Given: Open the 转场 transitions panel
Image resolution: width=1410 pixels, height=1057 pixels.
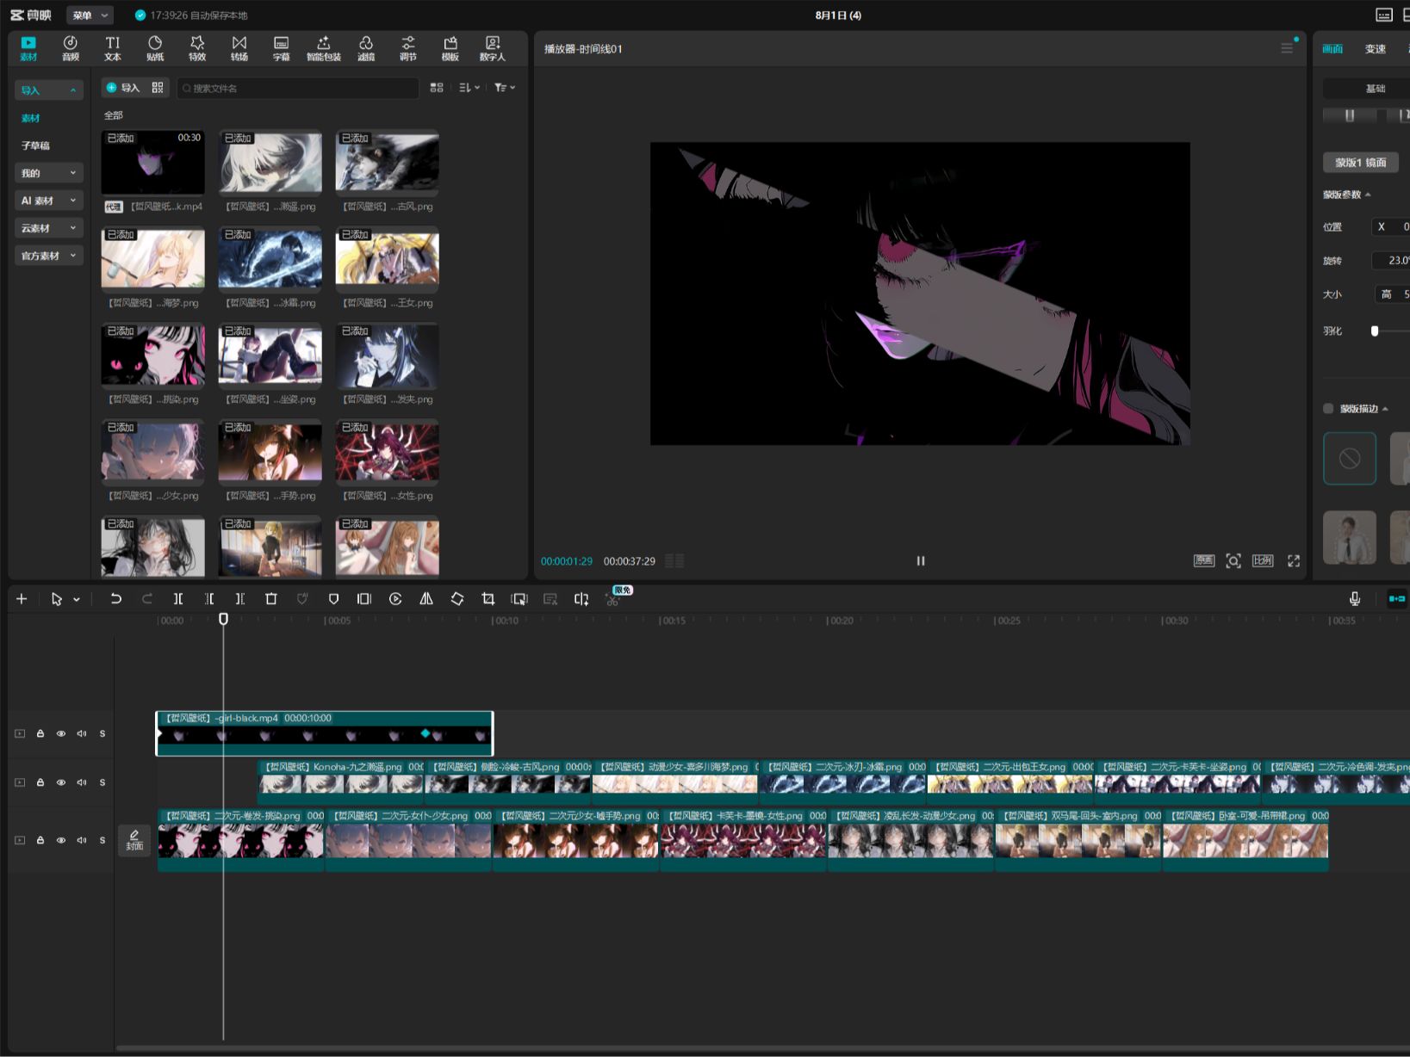Looking at the screenshot, I should 239,48.
